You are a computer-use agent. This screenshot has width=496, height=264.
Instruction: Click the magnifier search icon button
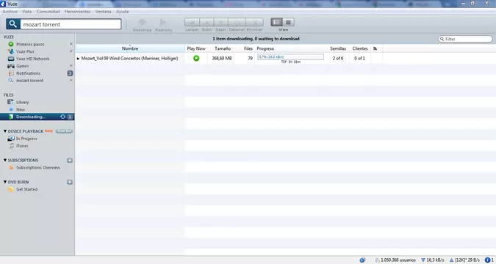click(x=13, y=24)
